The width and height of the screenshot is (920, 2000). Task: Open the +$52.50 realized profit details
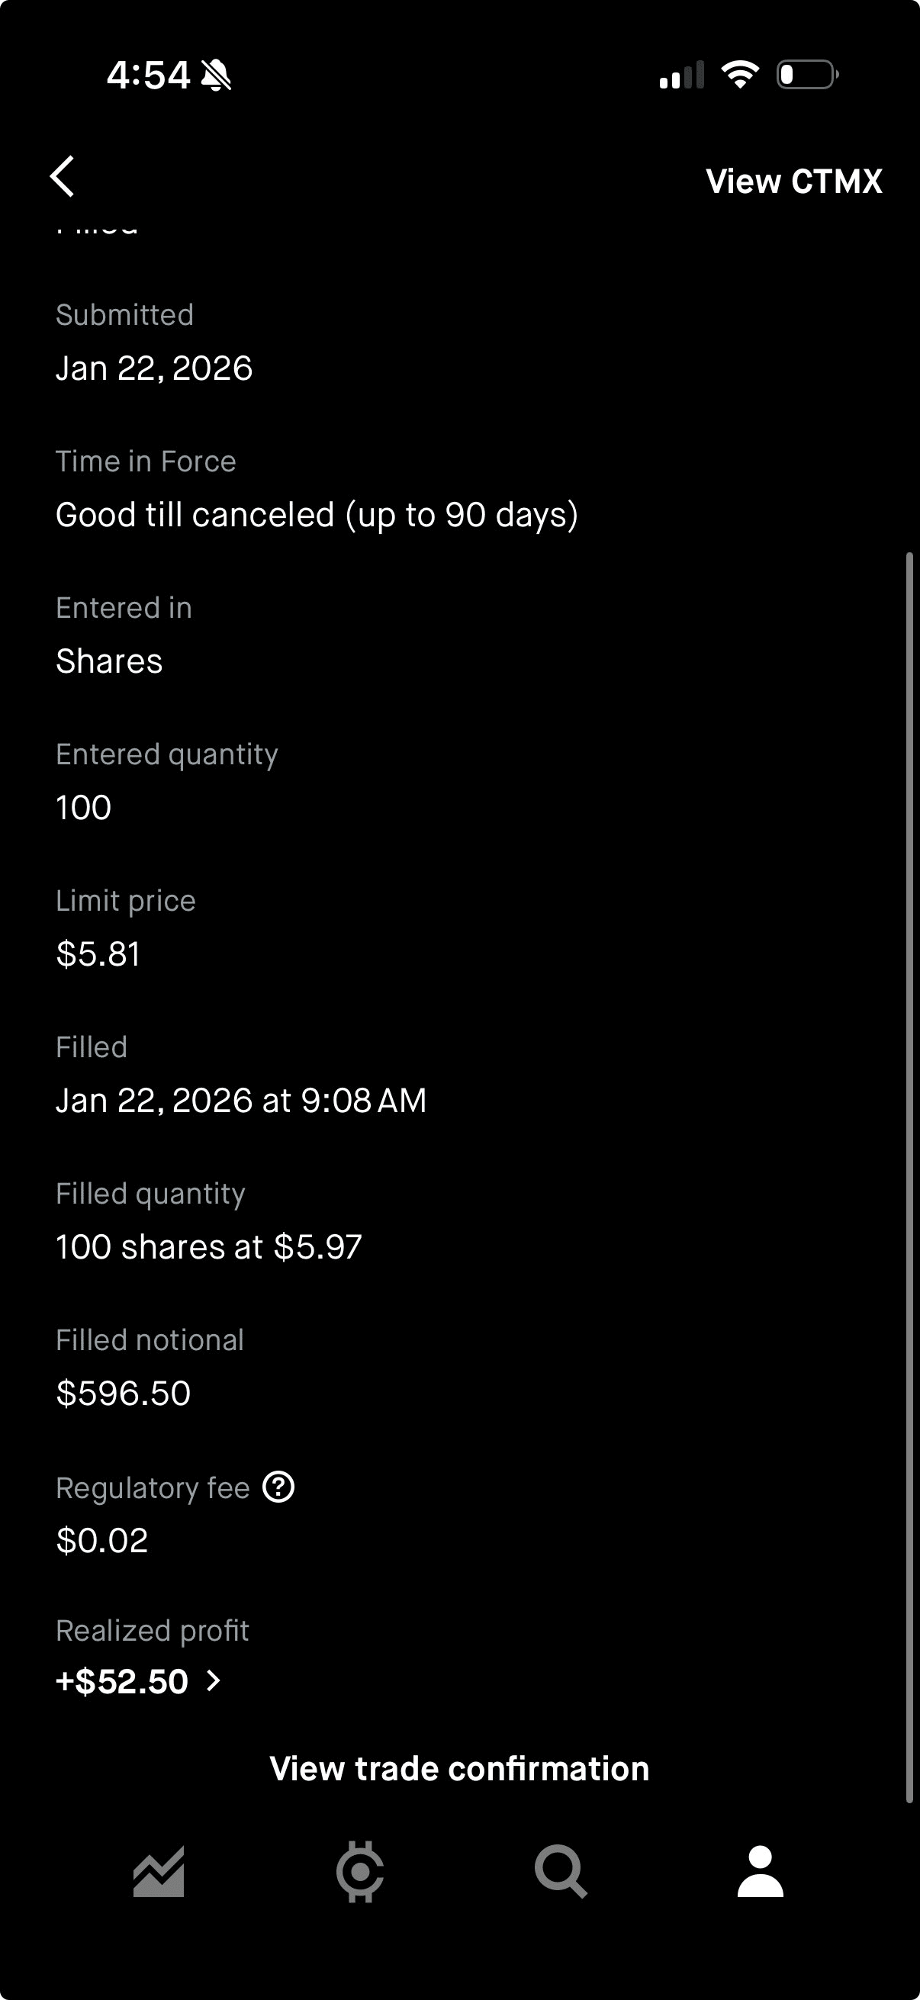(x=122, y=1681)
